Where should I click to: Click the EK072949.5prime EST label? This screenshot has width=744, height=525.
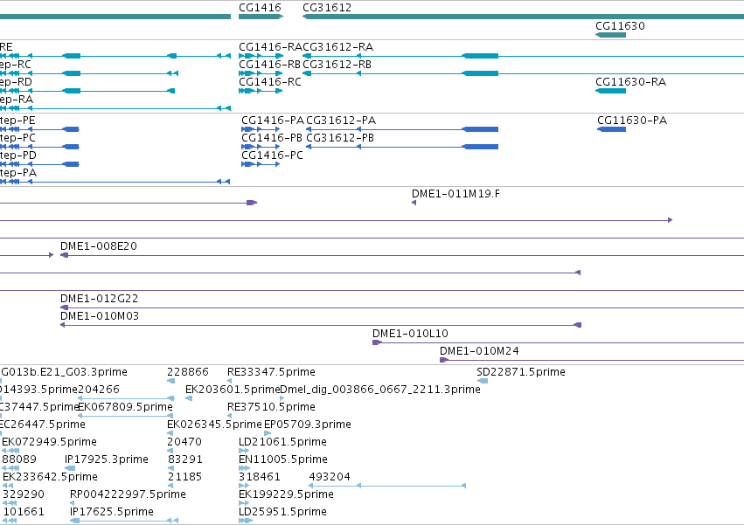pos(49,443)
